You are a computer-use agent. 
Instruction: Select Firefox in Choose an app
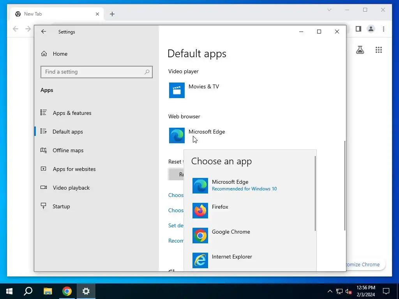[250, 211]
